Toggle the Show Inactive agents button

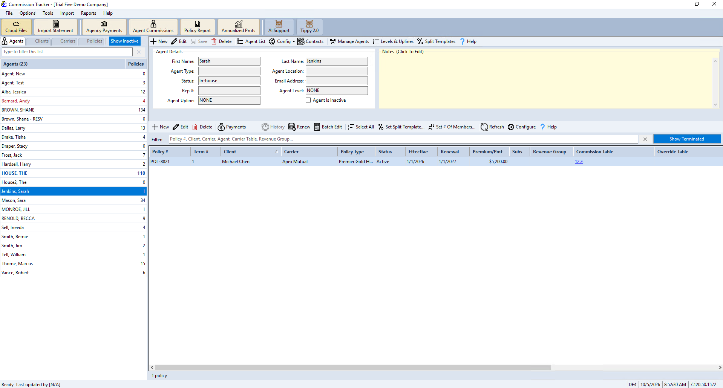pos(125,41)
